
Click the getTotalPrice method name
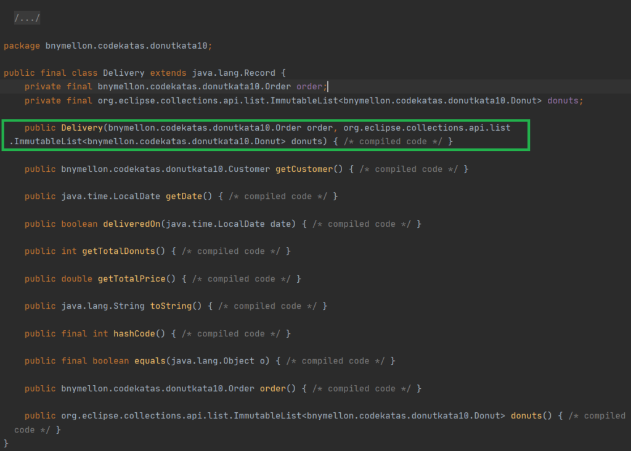[132, 279]
